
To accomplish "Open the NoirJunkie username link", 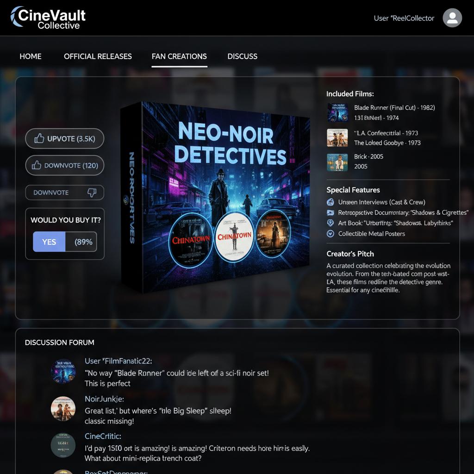I will (x=104, y=399).
